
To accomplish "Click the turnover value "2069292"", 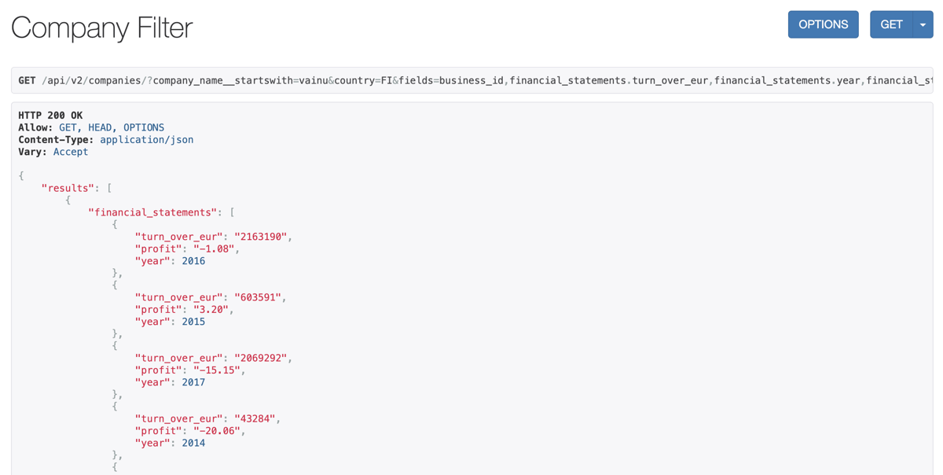I will (x=260, y=358).
